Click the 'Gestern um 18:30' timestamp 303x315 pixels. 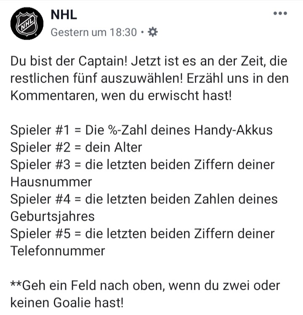click(x=93, y=32)
